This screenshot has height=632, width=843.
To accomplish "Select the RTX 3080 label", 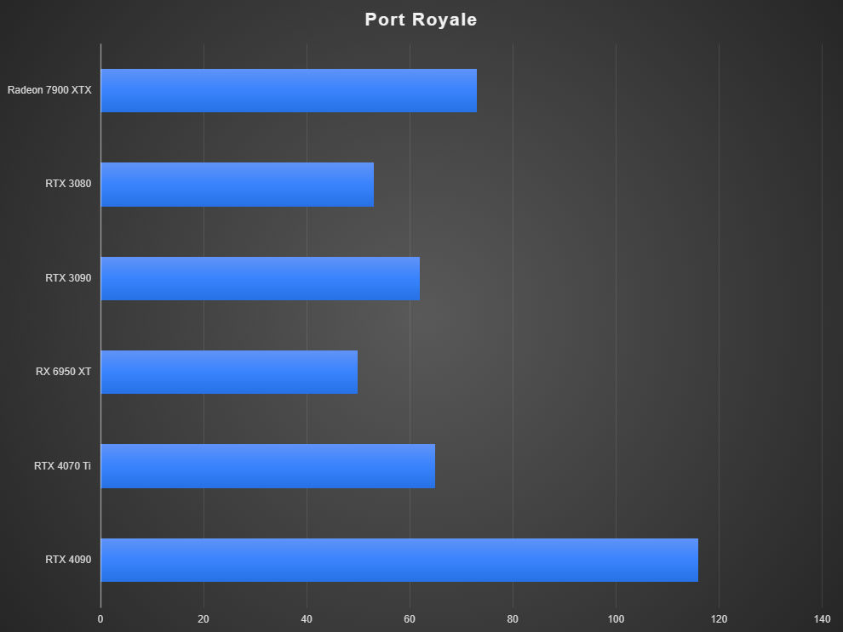I will (x=68, y=184).
